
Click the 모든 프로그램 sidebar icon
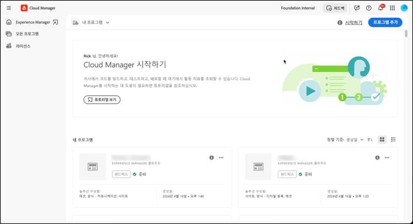[9, 34]
